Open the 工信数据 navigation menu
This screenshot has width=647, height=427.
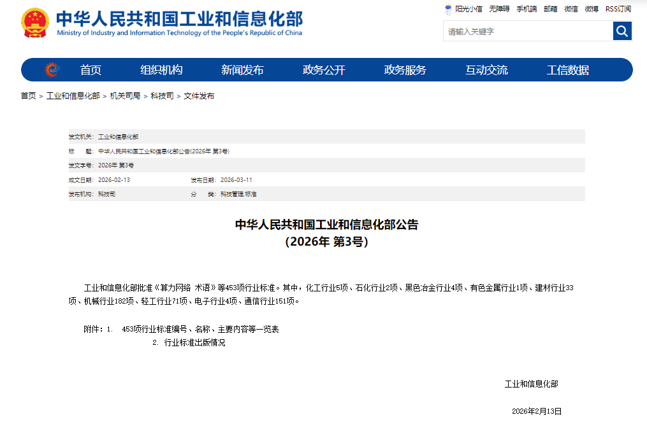coord(569,69)
